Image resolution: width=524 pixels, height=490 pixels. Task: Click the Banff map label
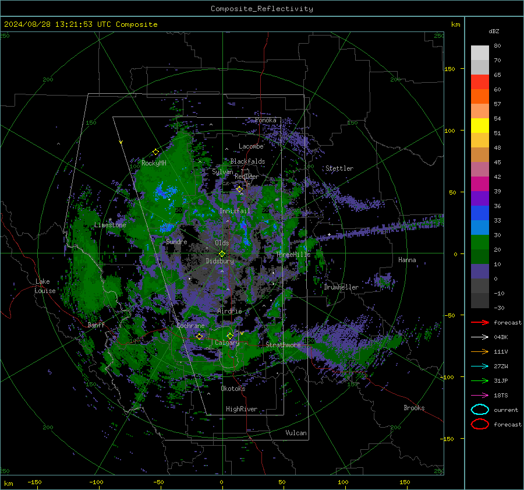(96, 325)
